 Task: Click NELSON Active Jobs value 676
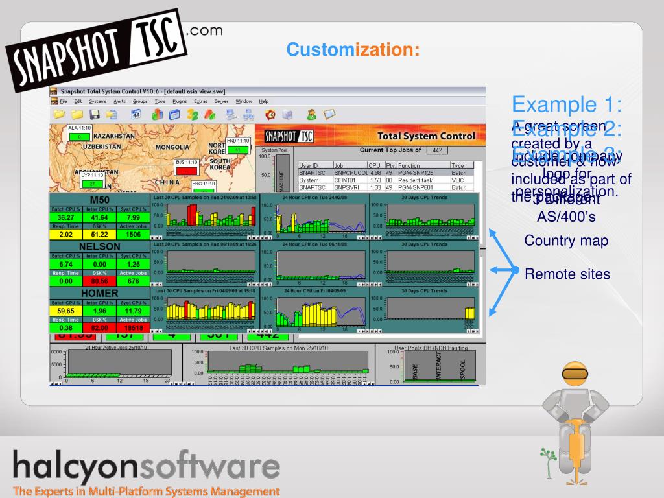[x=133, y=281]
